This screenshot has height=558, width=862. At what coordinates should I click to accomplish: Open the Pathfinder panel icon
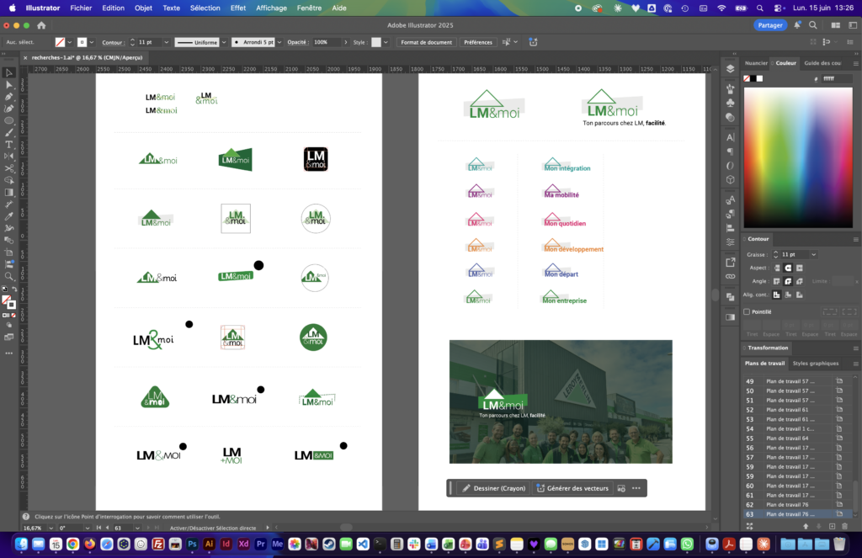pos(730,297)
